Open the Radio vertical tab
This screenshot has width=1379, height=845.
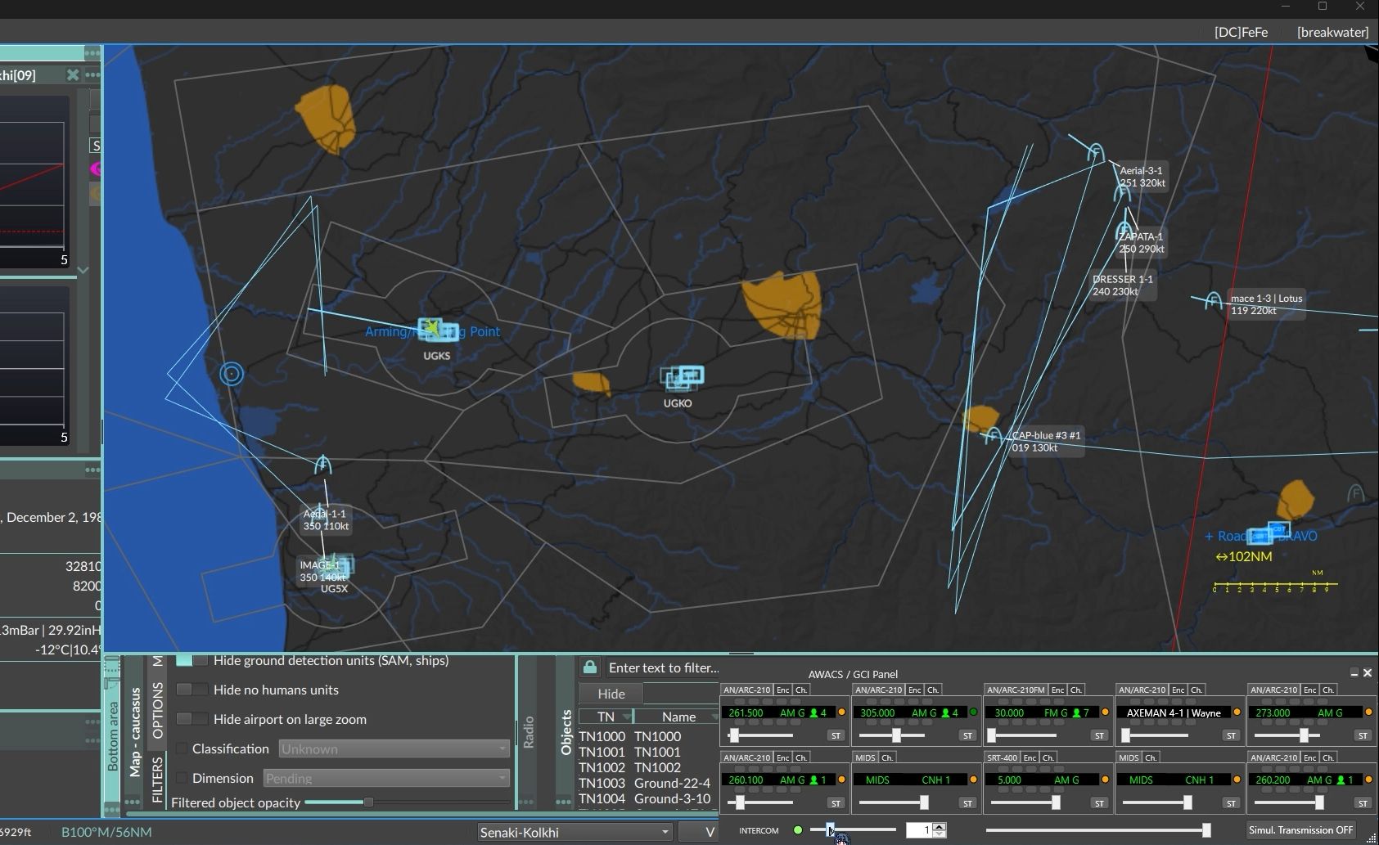pos(529,731)
